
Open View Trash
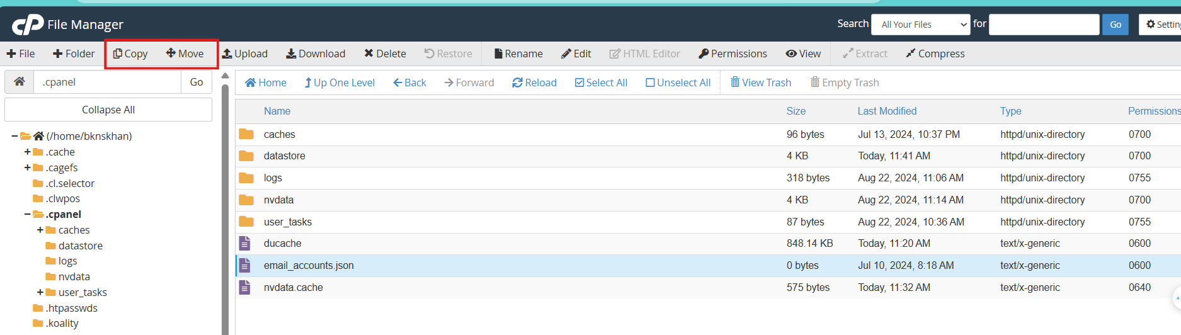[760, 82]
